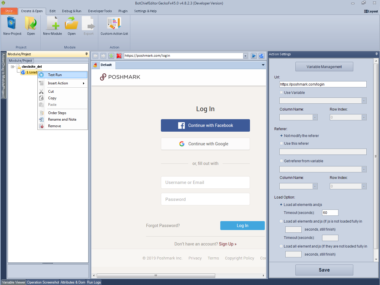Click the browser horizontal scrollbar
Screen dimensions: 380x285
156,275
